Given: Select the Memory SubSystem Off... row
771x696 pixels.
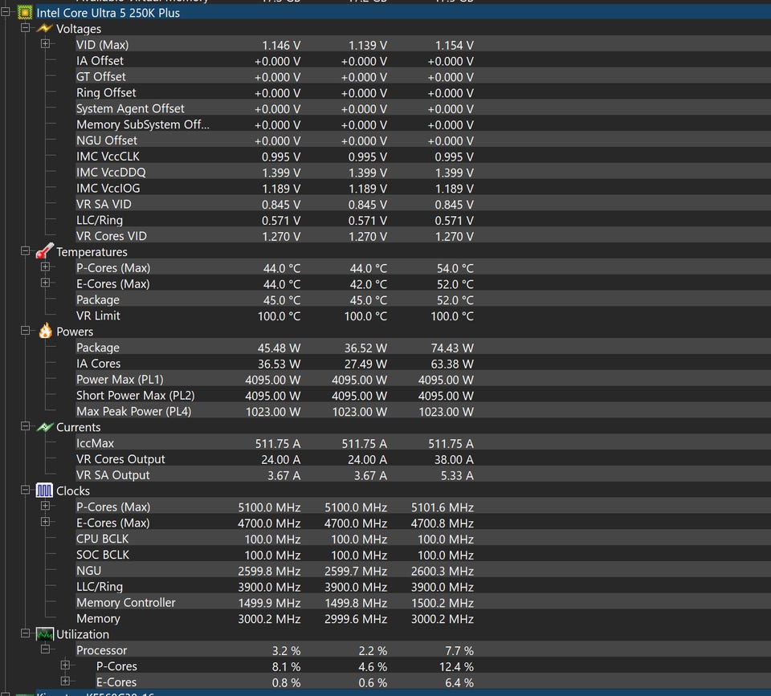Looking at the screenshot, I should [x=423, y=124].
